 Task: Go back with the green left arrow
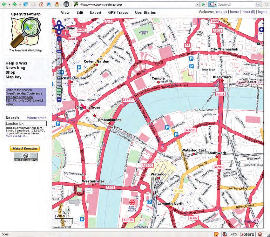point(4,4)
